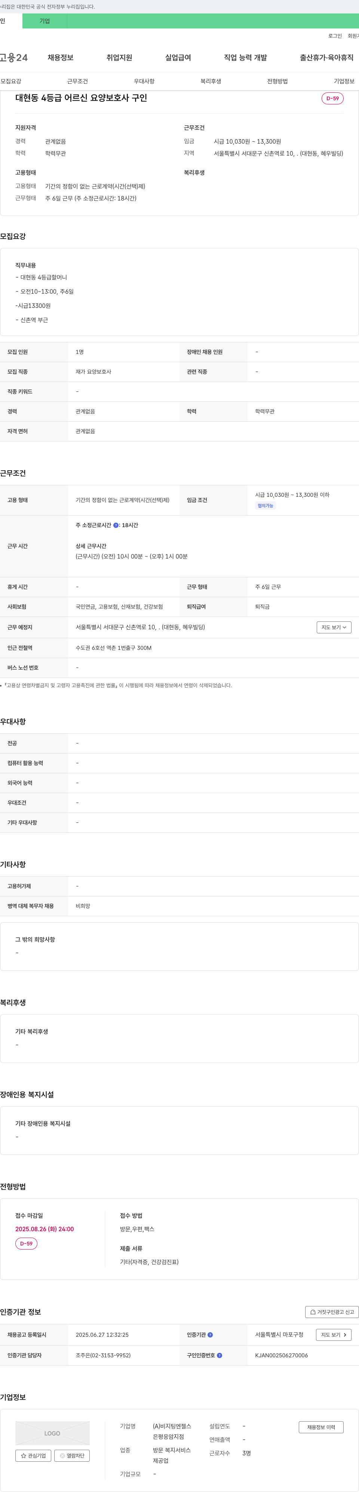Click the 고용24 logo
The width and height of the screenshot is (359, 1492).
point(13,57)
